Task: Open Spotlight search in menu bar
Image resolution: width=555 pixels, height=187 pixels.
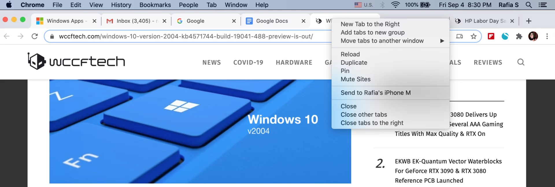Action: (529, 5)
